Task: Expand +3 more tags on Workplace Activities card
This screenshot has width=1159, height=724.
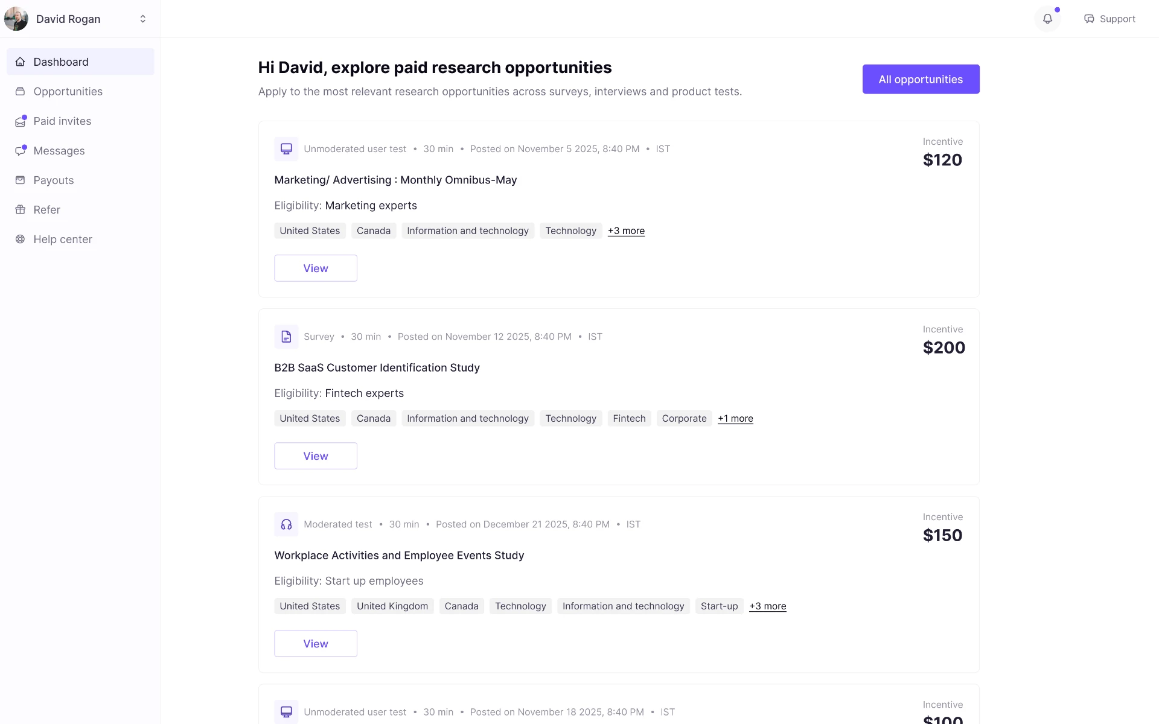Action: click(767, 606)
